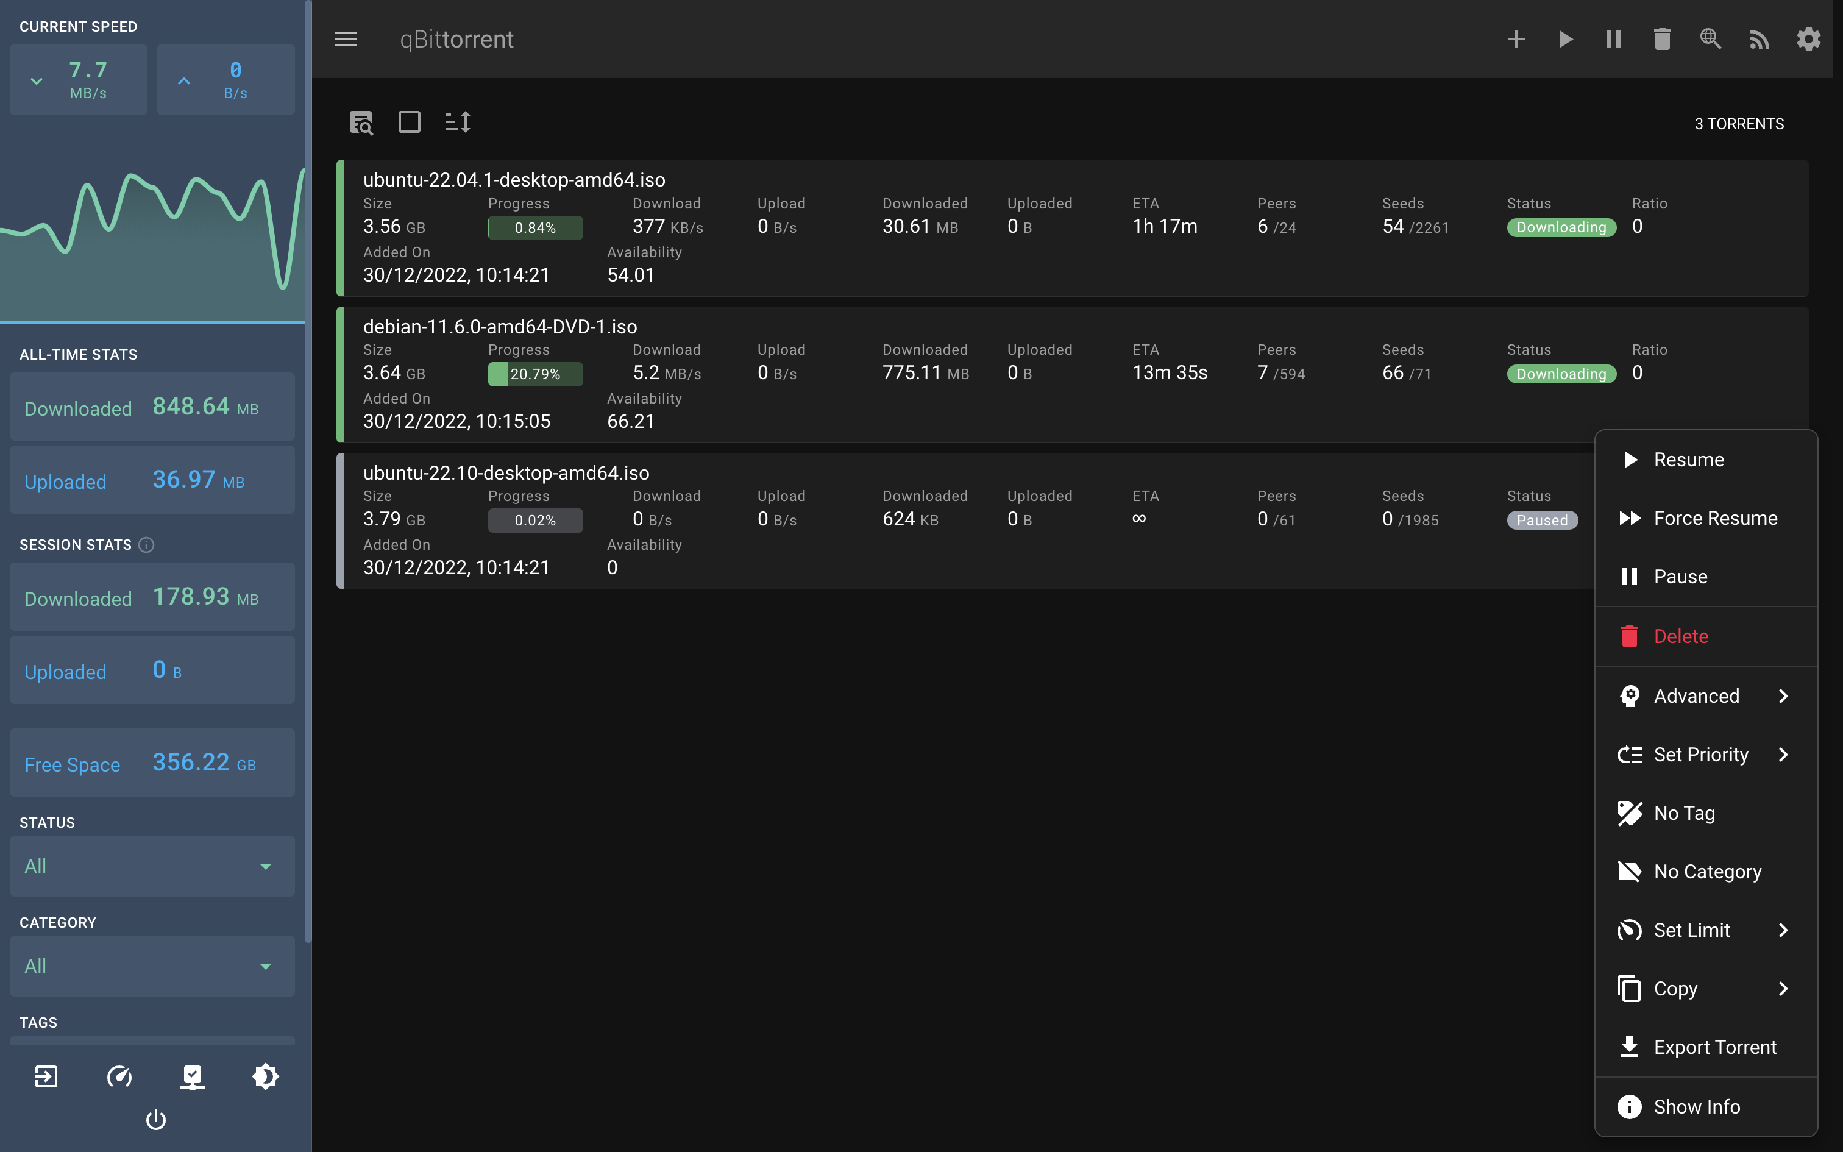This screenshot has height=1152, width=1843.
Task: Toggle alternative speed limits gauge icon
Action: point(119,1076)
